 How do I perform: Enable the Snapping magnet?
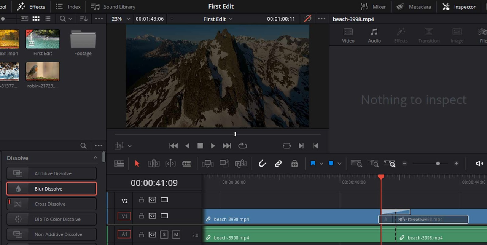click(262, 163)
